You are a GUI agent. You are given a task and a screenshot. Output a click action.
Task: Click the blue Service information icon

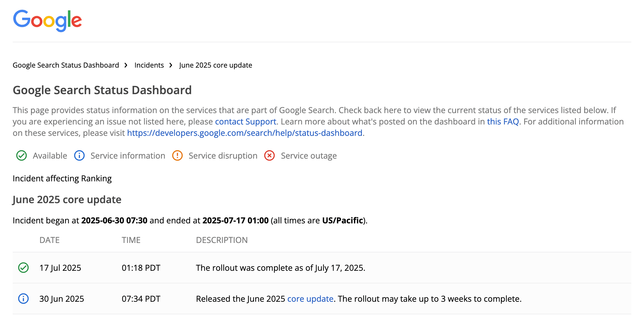click(79, 155)
